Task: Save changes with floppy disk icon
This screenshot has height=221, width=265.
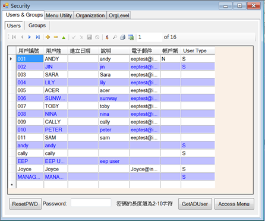Action: coord(89,37)
